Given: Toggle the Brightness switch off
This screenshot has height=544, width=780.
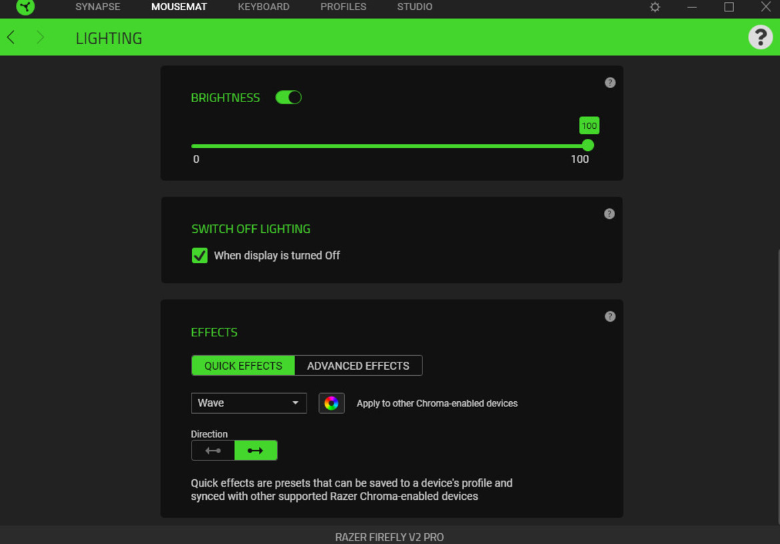Looking at the screenshot, I should tap(288, 97).
